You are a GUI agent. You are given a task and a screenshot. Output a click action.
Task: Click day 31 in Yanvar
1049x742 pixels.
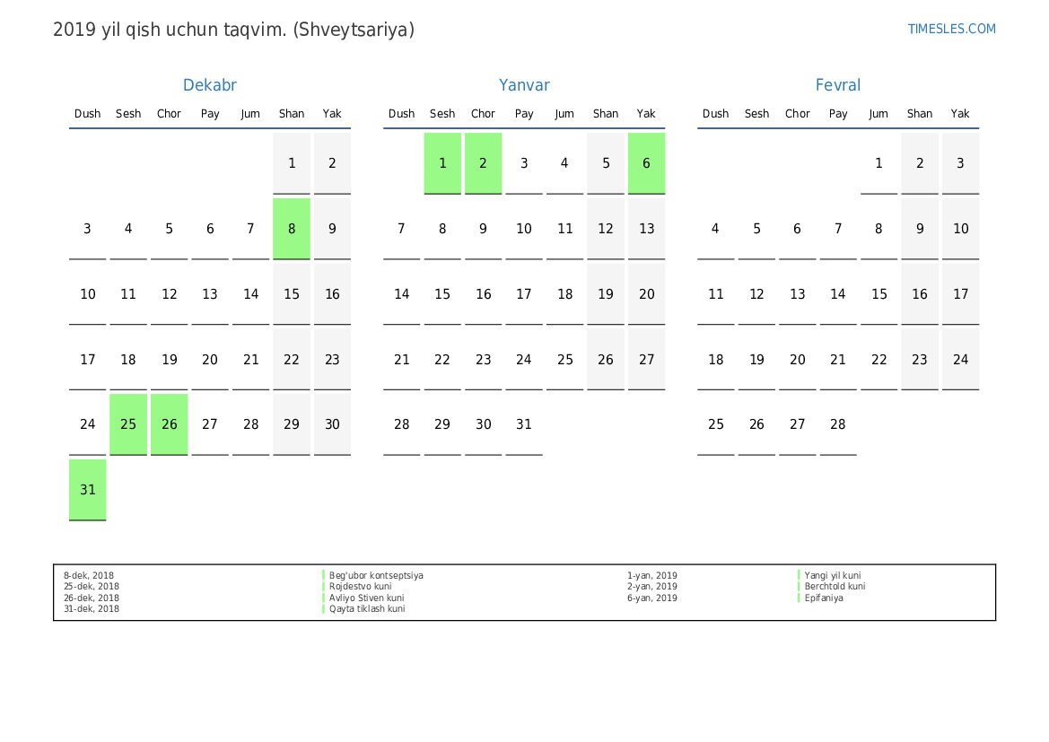[x=524, y=424]
